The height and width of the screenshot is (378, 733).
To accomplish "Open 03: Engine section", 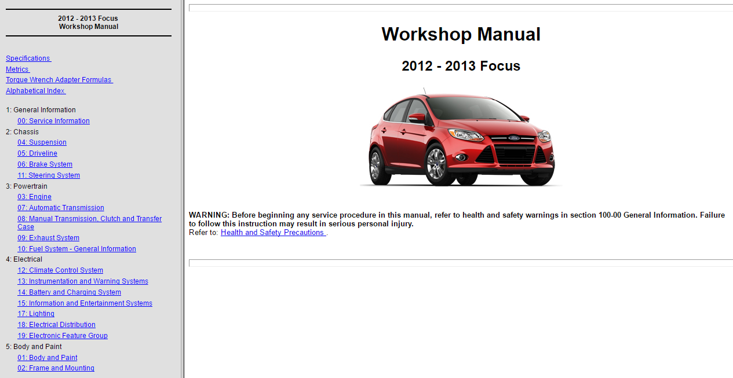I will pyautogui.click(x=34, y=197).
